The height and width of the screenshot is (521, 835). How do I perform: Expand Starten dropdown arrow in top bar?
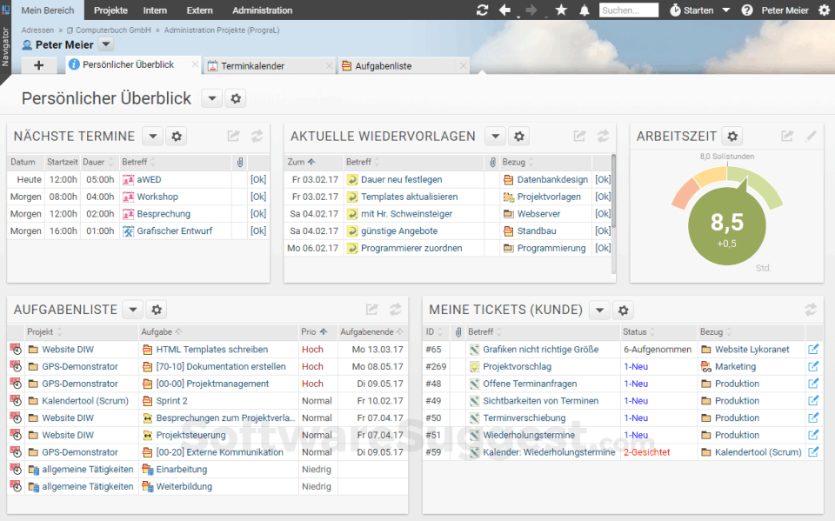[x=726, y=10]
